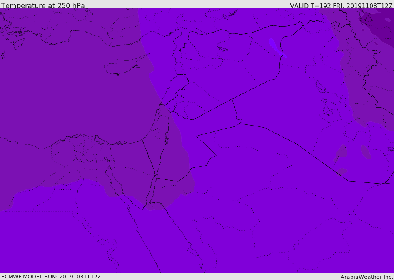Click the 'VALID T+192 FRI. 20191108T12Z' label
394x280 pixels.
click(341, 6)
